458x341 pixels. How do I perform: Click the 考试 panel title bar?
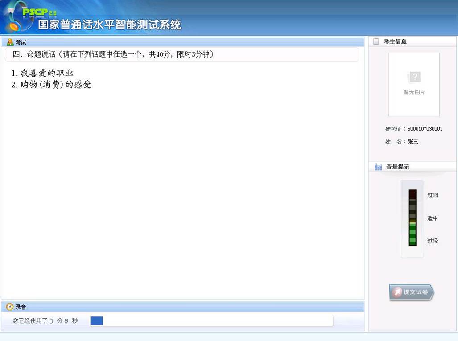click(178, 42)
